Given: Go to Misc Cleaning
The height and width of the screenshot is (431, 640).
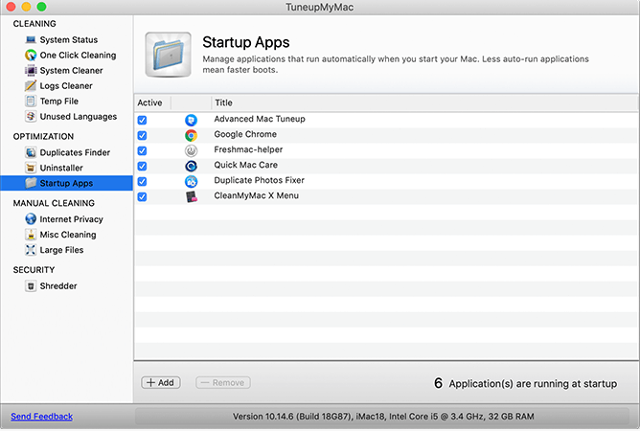Looking at the screenshot, I should point(68,235).
